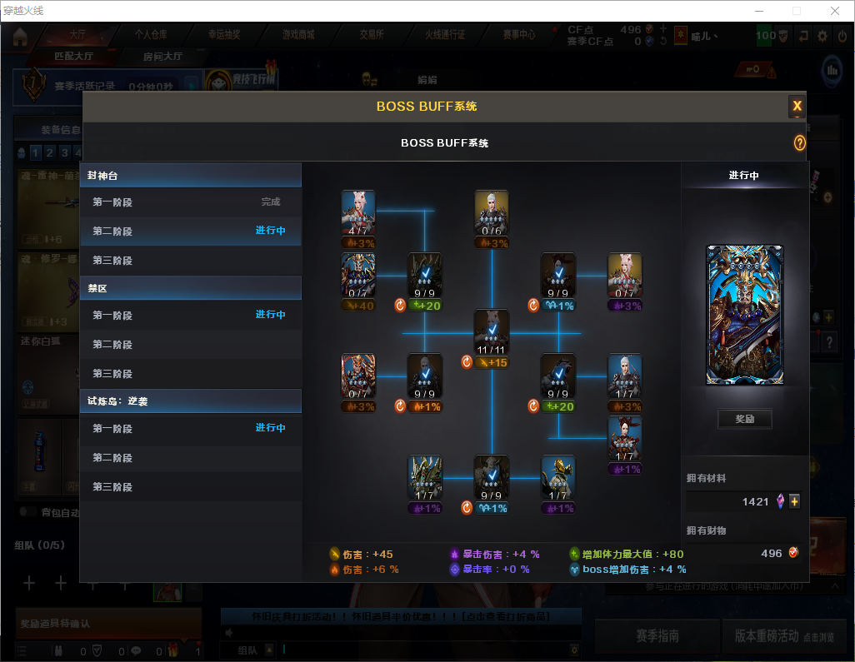Click the yellow plus to add materials
Image resolution: width=855 pixels, height=662 pixels.
point(794,501)
